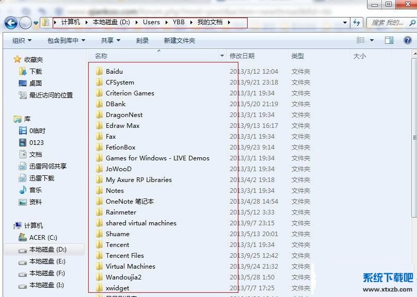The image size is (417, 297).
Task: Select the ACER (C:) drive
Action: 43,238
